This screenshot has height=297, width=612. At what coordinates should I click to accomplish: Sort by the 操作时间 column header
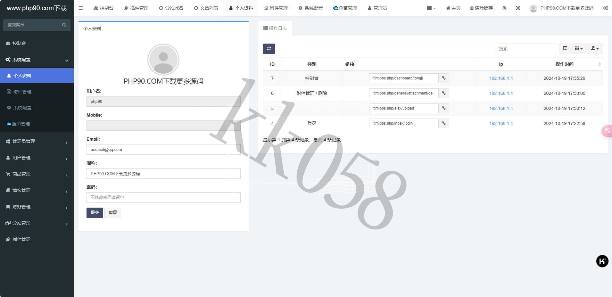click(x=564, y=64)
